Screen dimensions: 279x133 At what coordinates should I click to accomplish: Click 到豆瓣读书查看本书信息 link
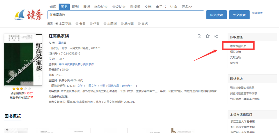(245, 99)
